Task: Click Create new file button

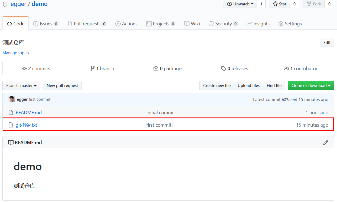Action: [x=217, y=86]
